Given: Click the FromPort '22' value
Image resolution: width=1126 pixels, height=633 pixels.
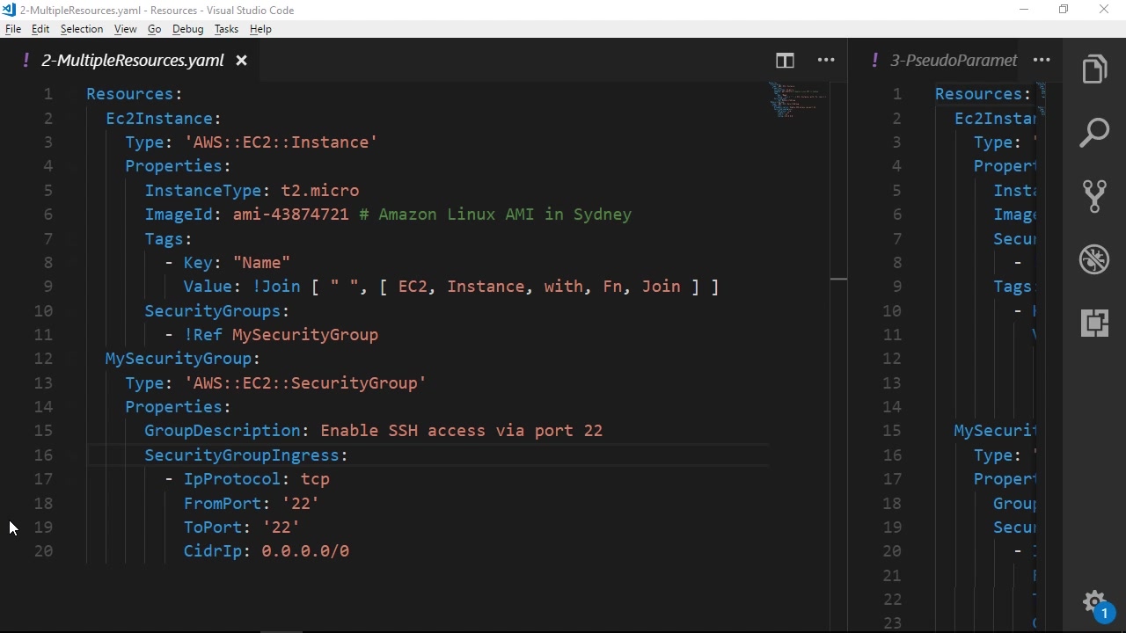Looking at the screenshot, I should (301, 504).
